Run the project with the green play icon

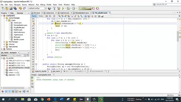[x=63, y=8]
